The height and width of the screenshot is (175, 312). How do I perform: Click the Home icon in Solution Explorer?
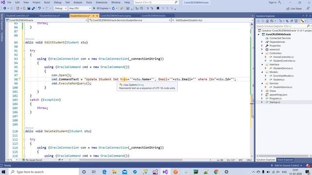point(267,21)
